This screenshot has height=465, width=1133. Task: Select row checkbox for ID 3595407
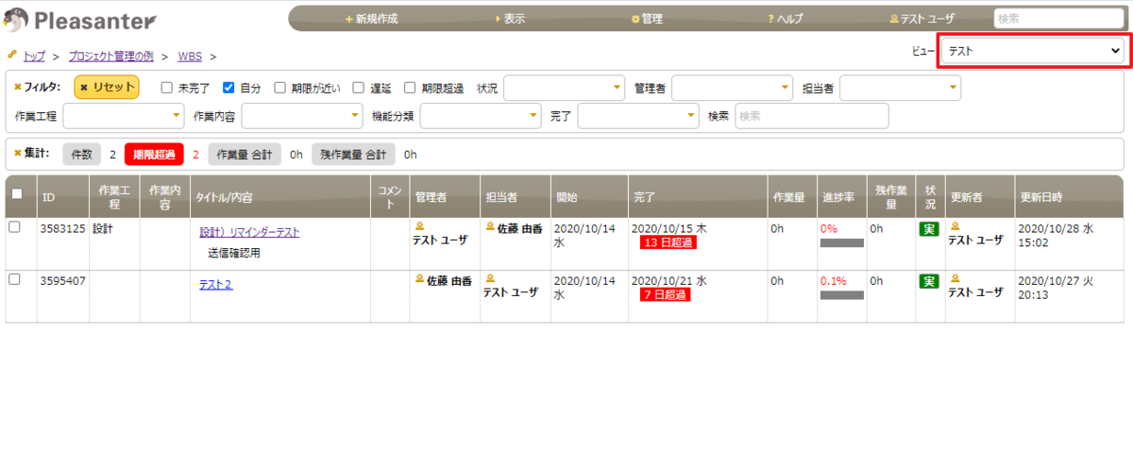pyautogui.click(x=14, y=279)
